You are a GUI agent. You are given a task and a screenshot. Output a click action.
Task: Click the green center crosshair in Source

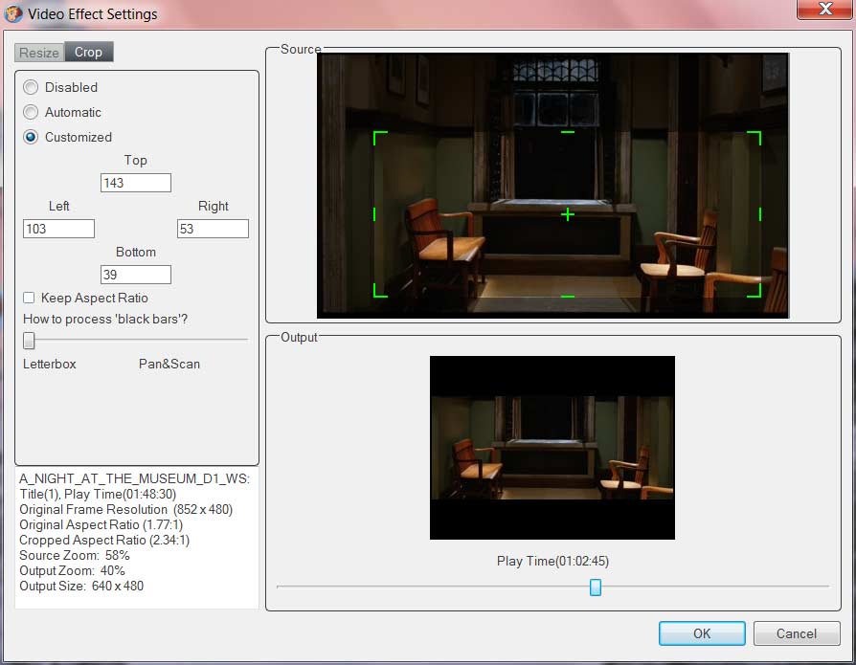[x=568, y=214]
